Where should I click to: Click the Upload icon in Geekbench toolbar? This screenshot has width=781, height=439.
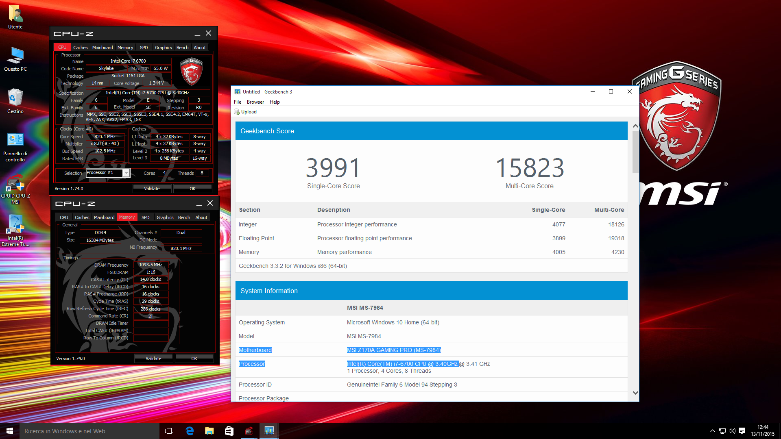237,112
